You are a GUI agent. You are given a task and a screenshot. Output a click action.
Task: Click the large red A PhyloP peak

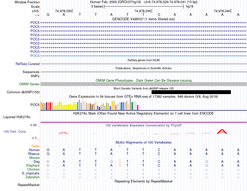click(222, 132)
